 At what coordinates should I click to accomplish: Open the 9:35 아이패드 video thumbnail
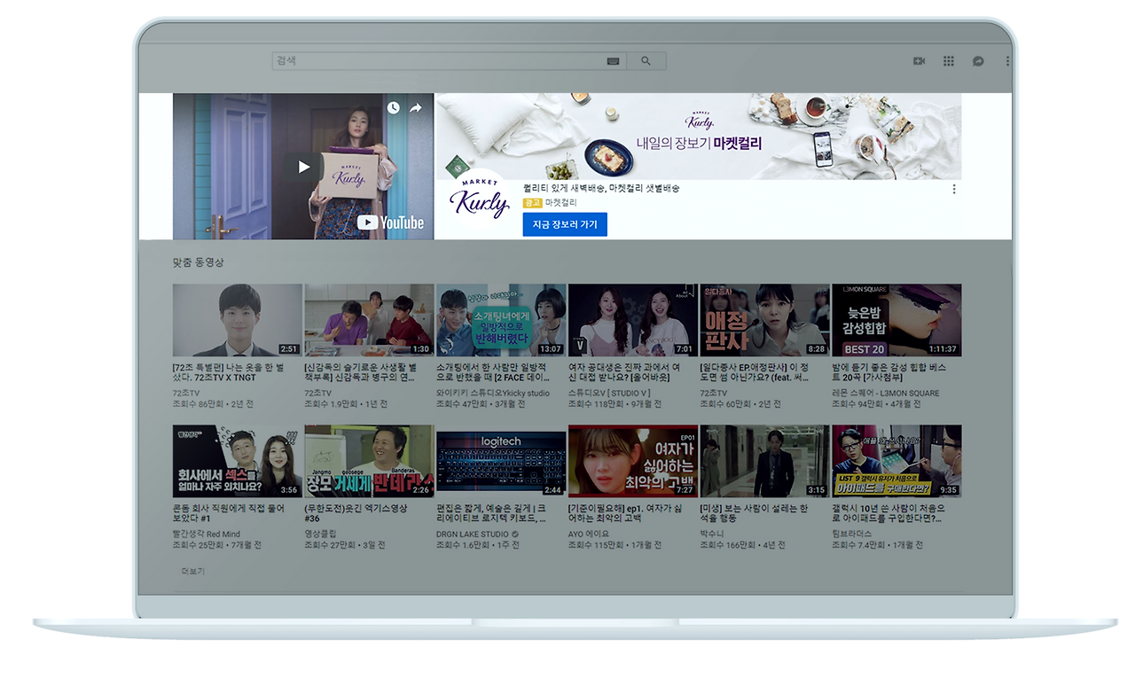click(896, 461)
